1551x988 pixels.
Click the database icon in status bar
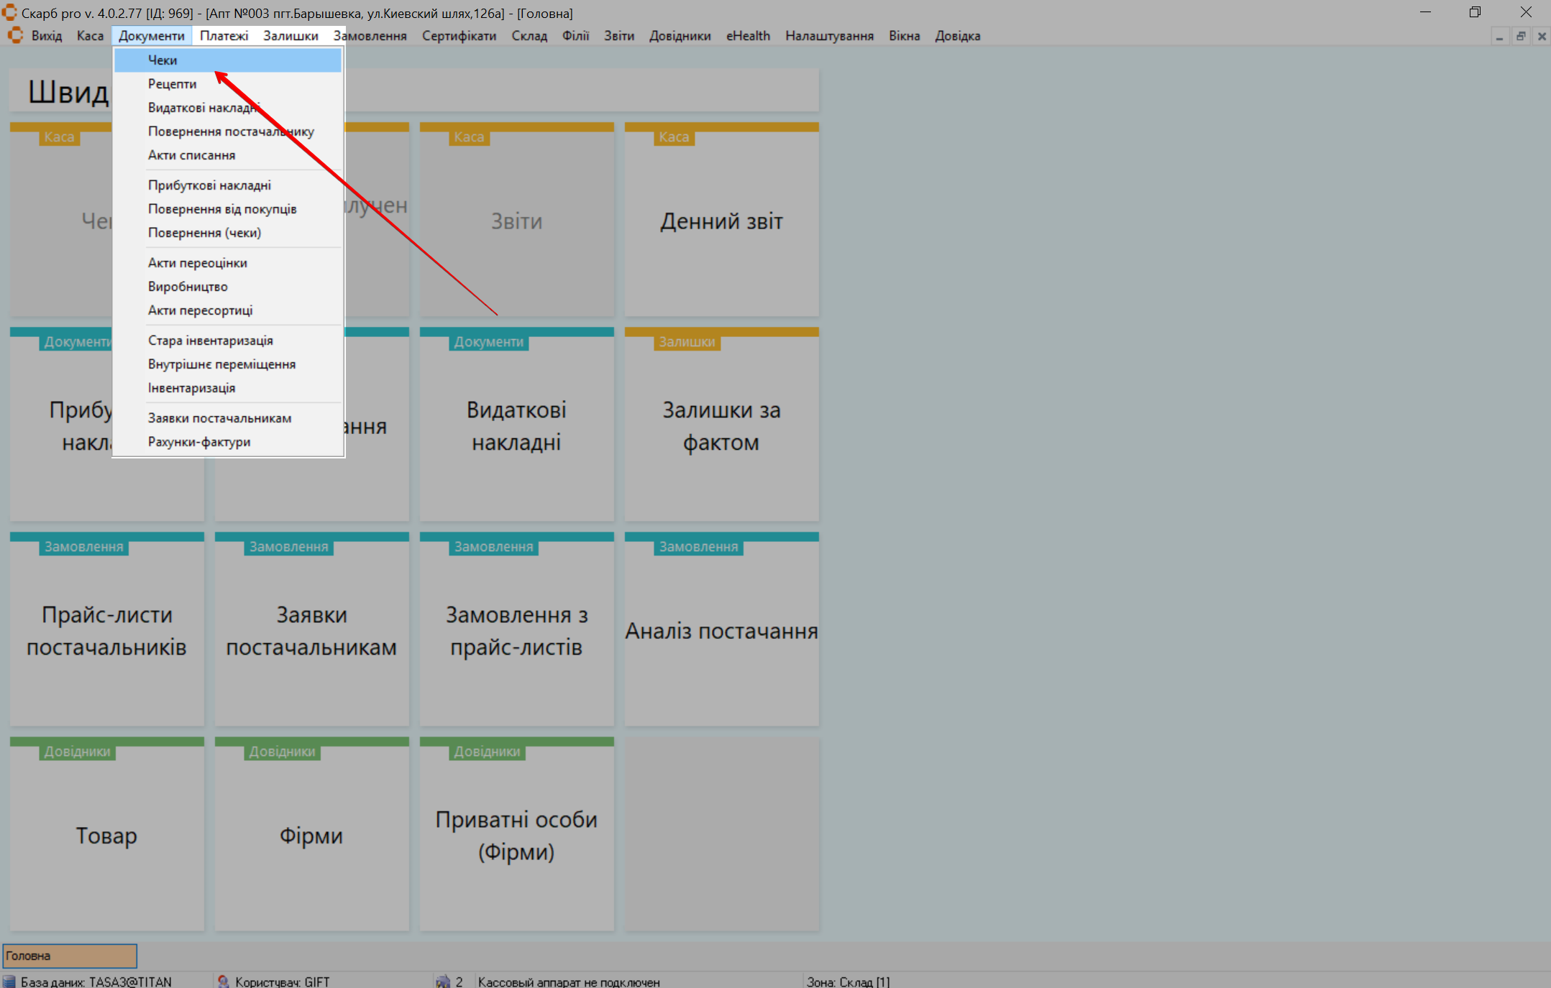(x=9, y=982)
